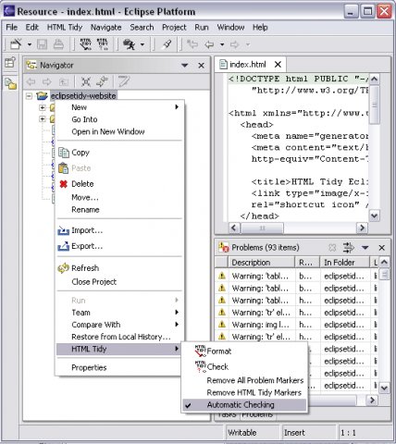The height and width of the screenshot is (444, 396).
Task: Choose Rename from context menu
Action: tap(120, 210)
